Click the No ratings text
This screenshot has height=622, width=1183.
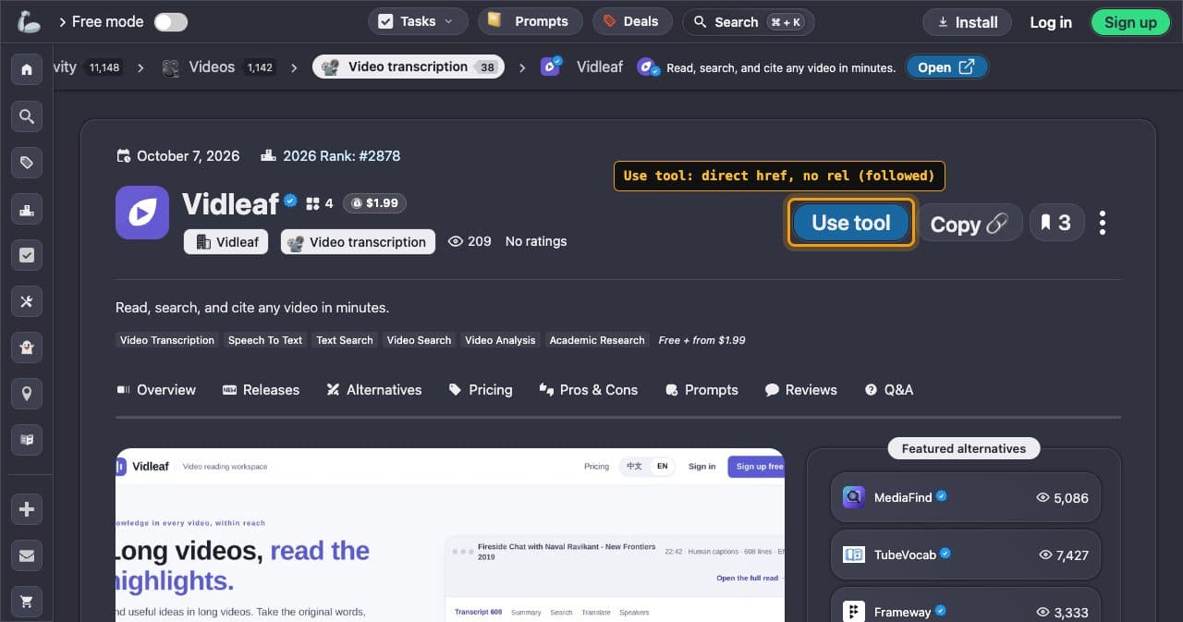[536, 241]
